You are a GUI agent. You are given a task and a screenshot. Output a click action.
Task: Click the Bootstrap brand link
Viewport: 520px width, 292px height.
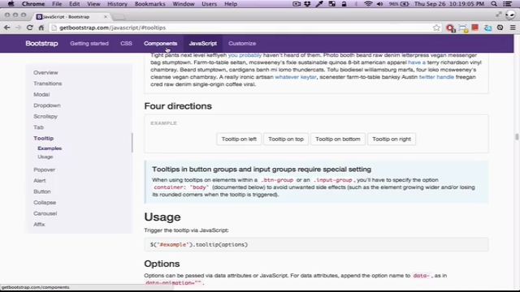pyautogui.click(x=41, y=43)
